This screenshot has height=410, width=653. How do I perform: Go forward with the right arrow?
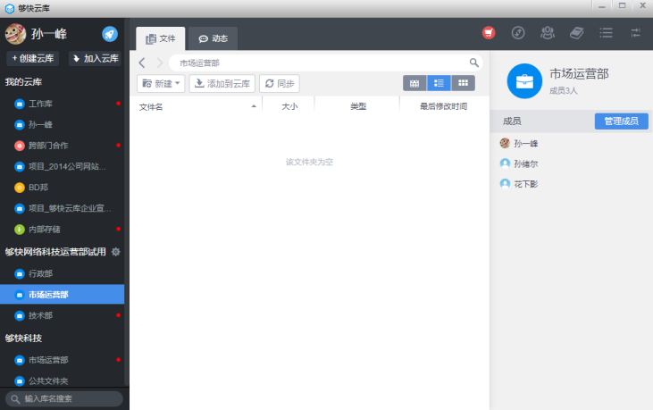(x=160, y=63)
